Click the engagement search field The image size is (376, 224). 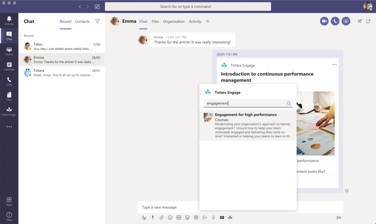coord(248,103)
